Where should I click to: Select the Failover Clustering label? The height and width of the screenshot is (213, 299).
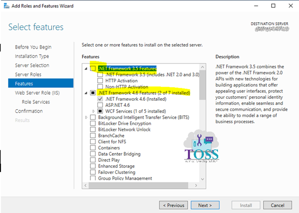coord(117,172)
